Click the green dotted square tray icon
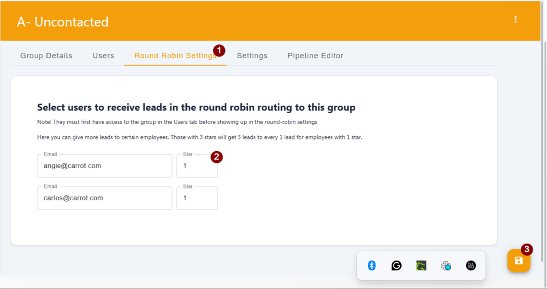The height and width of the screenshot is (289, 547). tap(421, 265)
